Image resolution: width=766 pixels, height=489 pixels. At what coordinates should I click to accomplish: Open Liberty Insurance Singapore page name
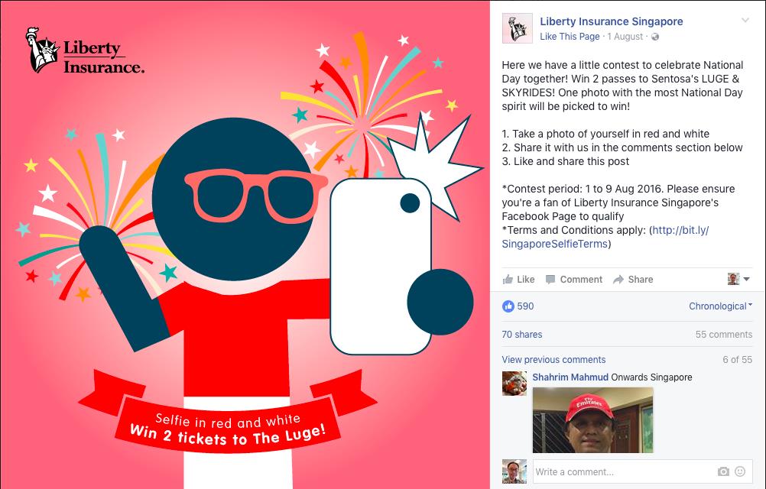point(611,21)
